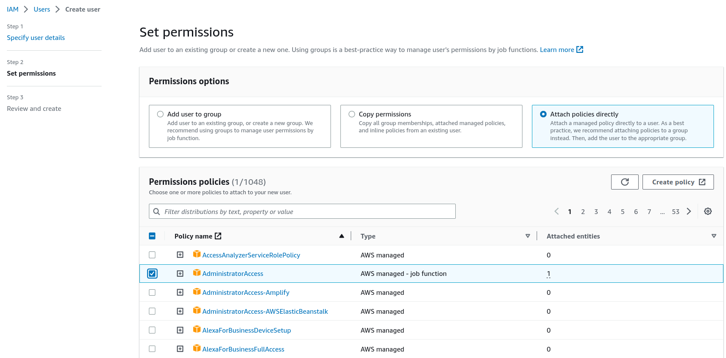Go to next page of policies

[x=689, y=211]
